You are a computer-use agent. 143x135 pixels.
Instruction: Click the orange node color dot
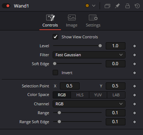(87, 6)
